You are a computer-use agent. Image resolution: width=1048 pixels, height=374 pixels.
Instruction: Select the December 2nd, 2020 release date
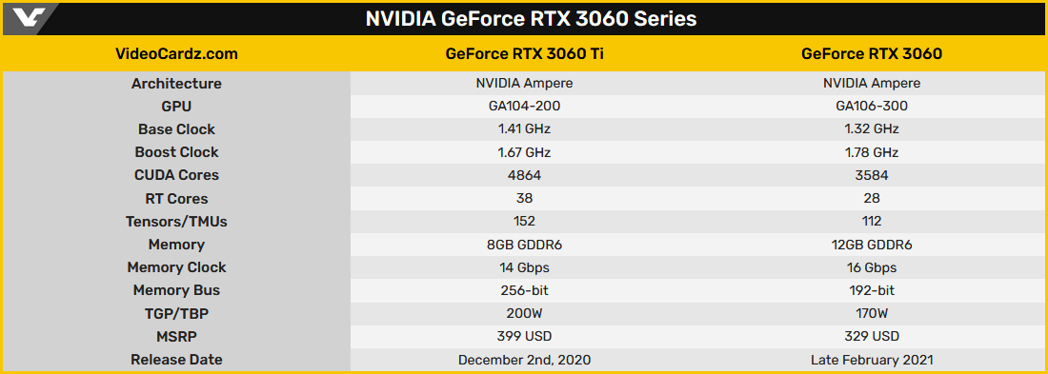click(524, 360)
